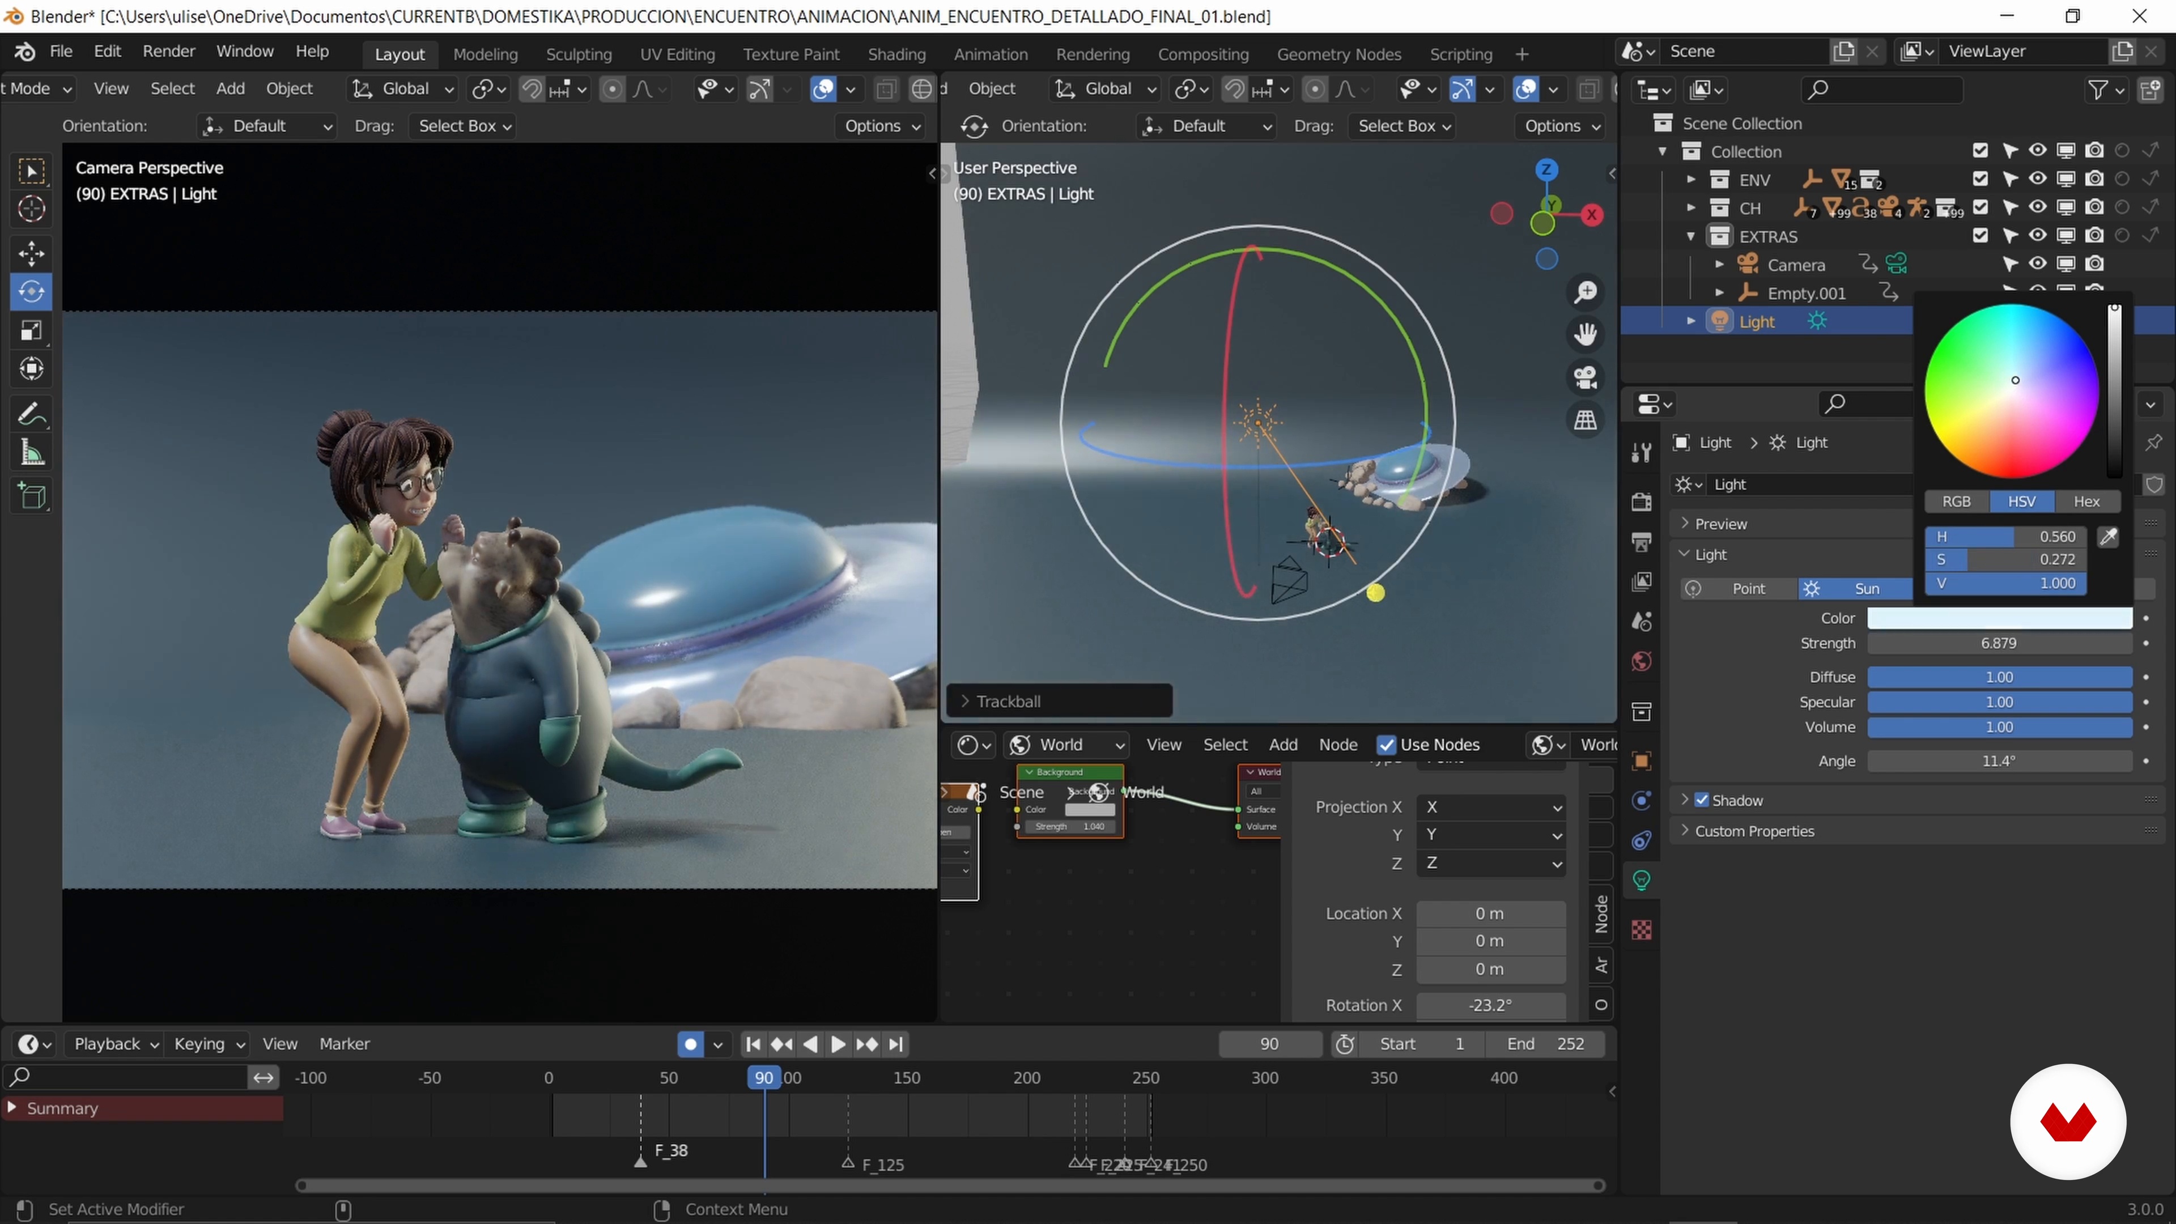Open World shader type dropdown
The height and width of the screenshot is (1224, 2176).
click(1067, 744)
